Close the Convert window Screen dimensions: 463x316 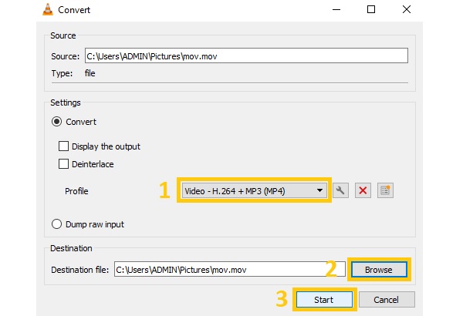click(407, 10)
